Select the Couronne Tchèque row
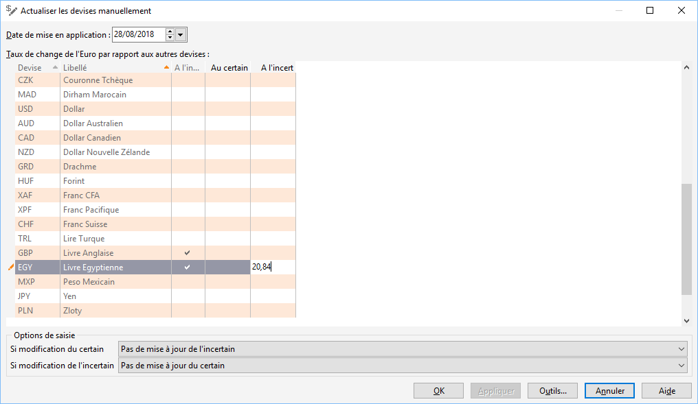Viewport: 698px width, 404px height. click(155, 80)
